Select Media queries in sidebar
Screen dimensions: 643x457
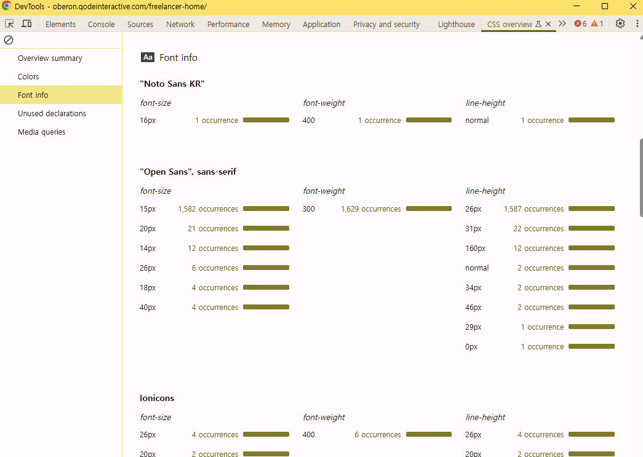click(41, 132)
